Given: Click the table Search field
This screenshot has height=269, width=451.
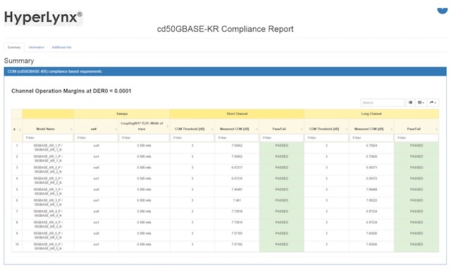Looking at the screenshot, I should click(383, 103).
